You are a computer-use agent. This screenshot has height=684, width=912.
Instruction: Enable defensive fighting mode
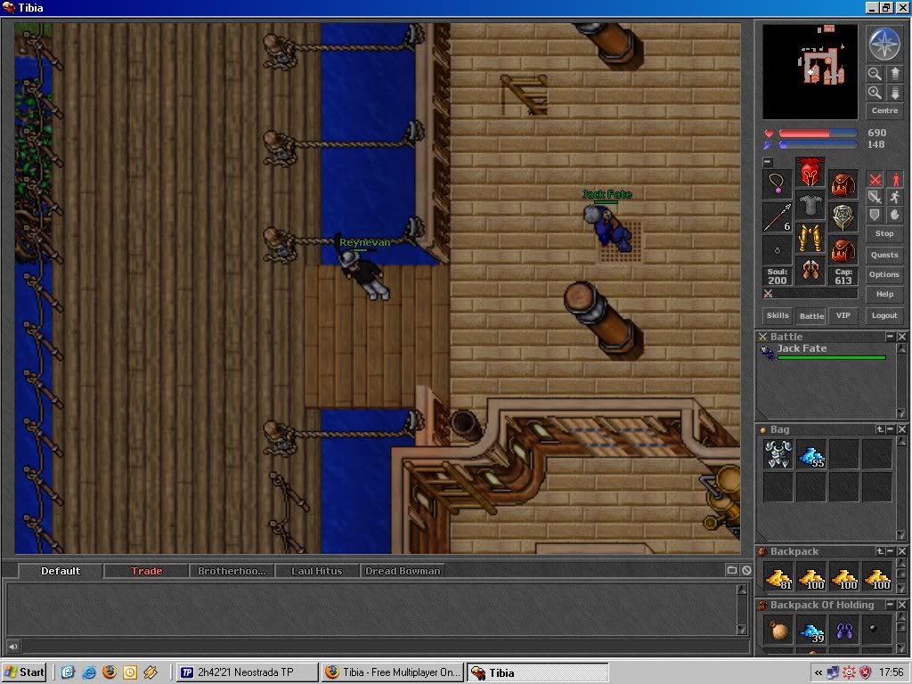pos(875,215)
